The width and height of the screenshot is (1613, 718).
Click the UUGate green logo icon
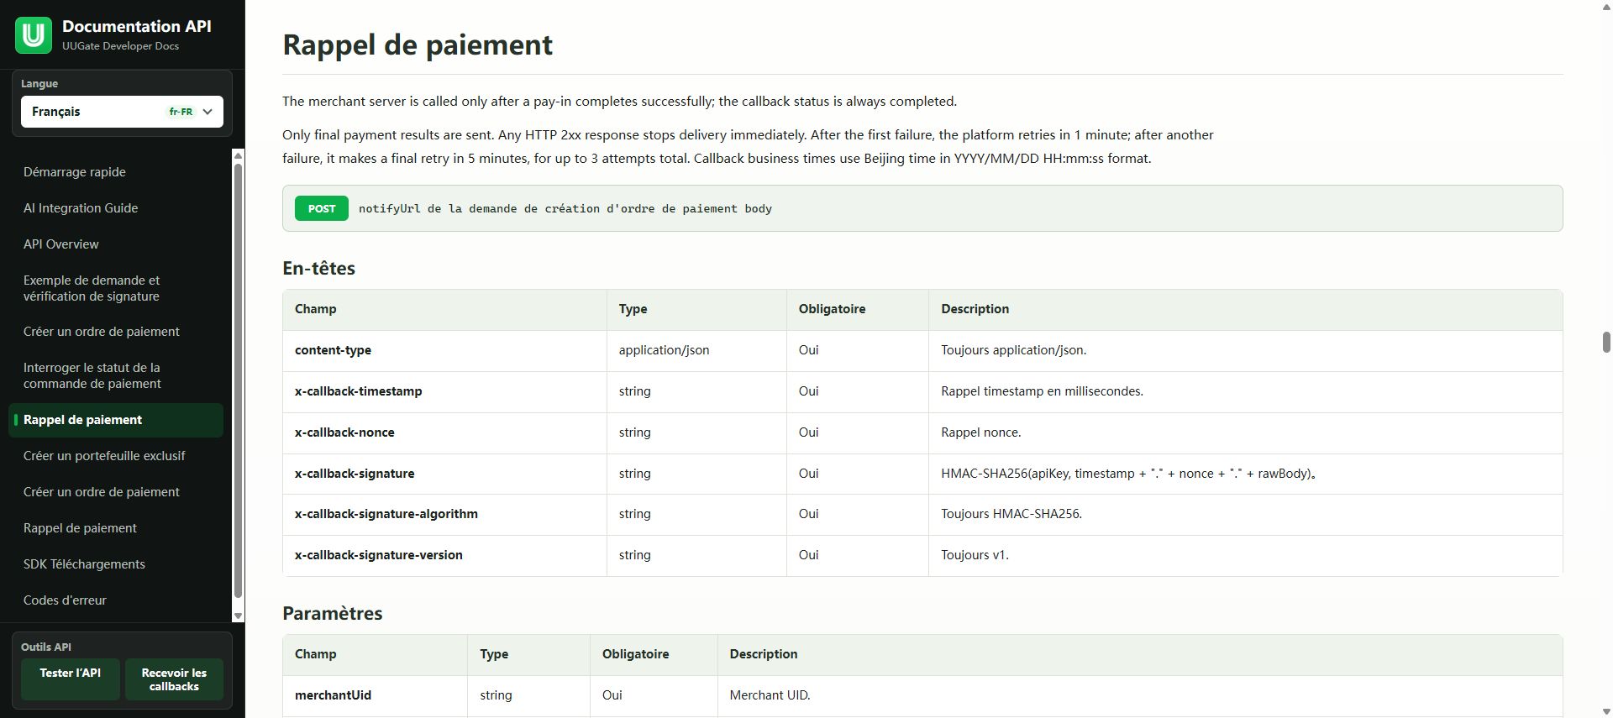pos(34,35)
